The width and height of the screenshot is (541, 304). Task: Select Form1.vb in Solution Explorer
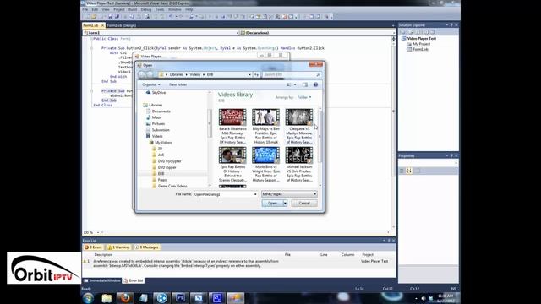coord(418,49)
